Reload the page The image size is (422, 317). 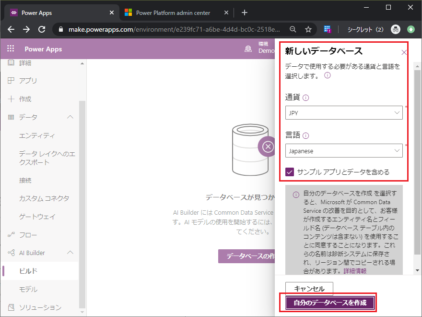click(x=42, y=29)
